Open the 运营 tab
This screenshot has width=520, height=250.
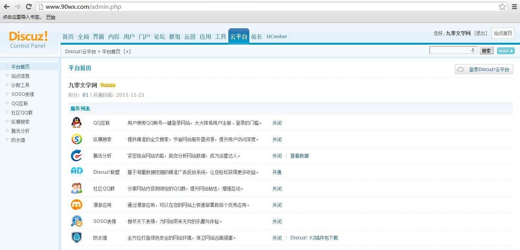point(190,37)
